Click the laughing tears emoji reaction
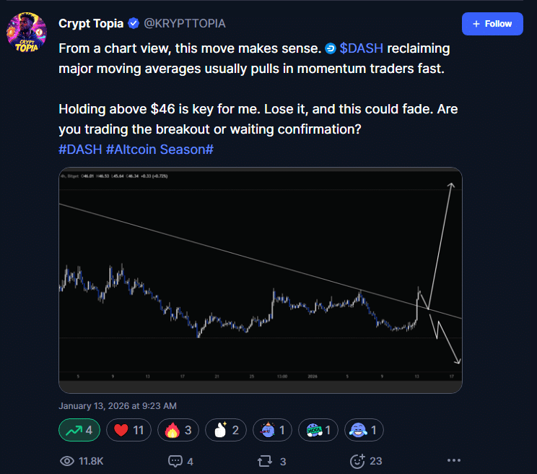Screen dimensions: 537x474 tap(364, 431)
